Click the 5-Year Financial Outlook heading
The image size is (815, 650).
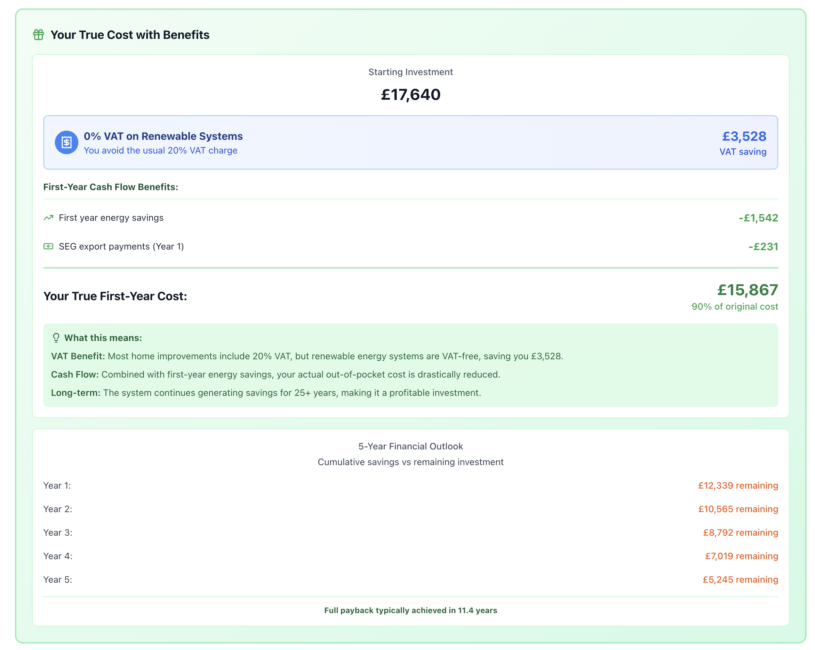coord(410,446)
